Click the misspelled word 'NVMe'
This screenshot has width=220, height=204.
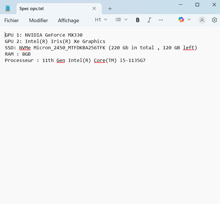[x=25, y=48]
